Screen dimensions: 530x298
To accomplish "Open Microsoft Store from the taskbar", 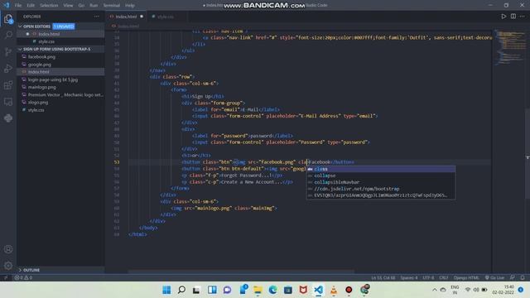I will click(288, 290).
